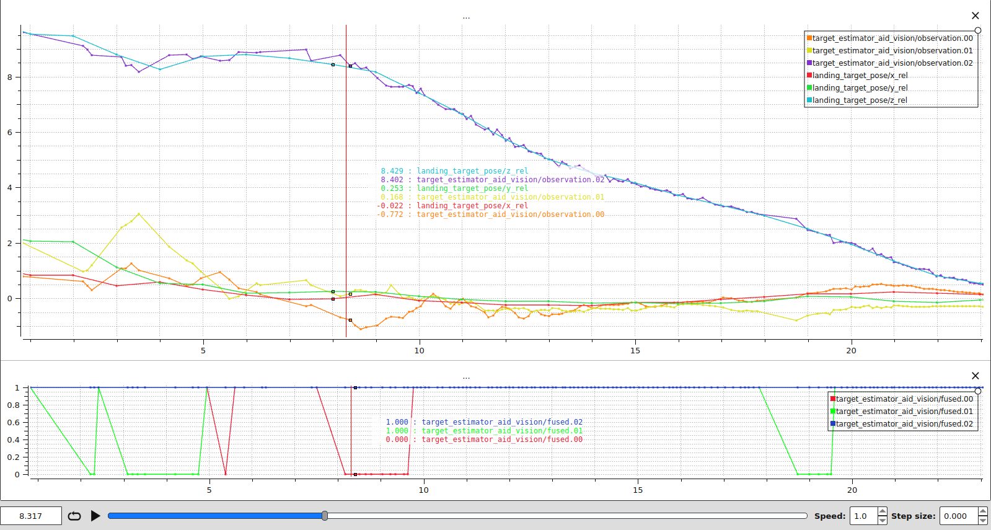991x530 pixels.
Task: Click the 0.253 landing_target_pose/y_rel tracker readout
Action: [x=454, y=188]
